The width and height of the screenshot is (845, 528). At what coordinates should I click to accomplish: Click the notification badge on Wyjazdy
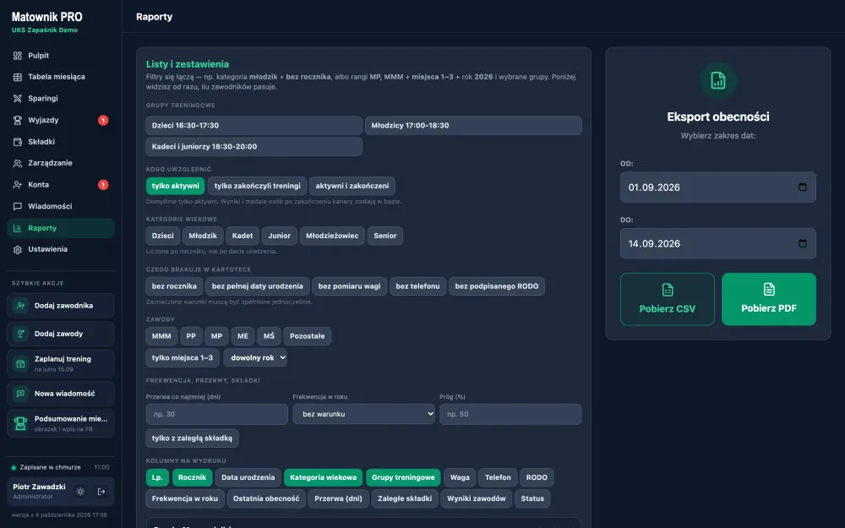click(103, 120)
